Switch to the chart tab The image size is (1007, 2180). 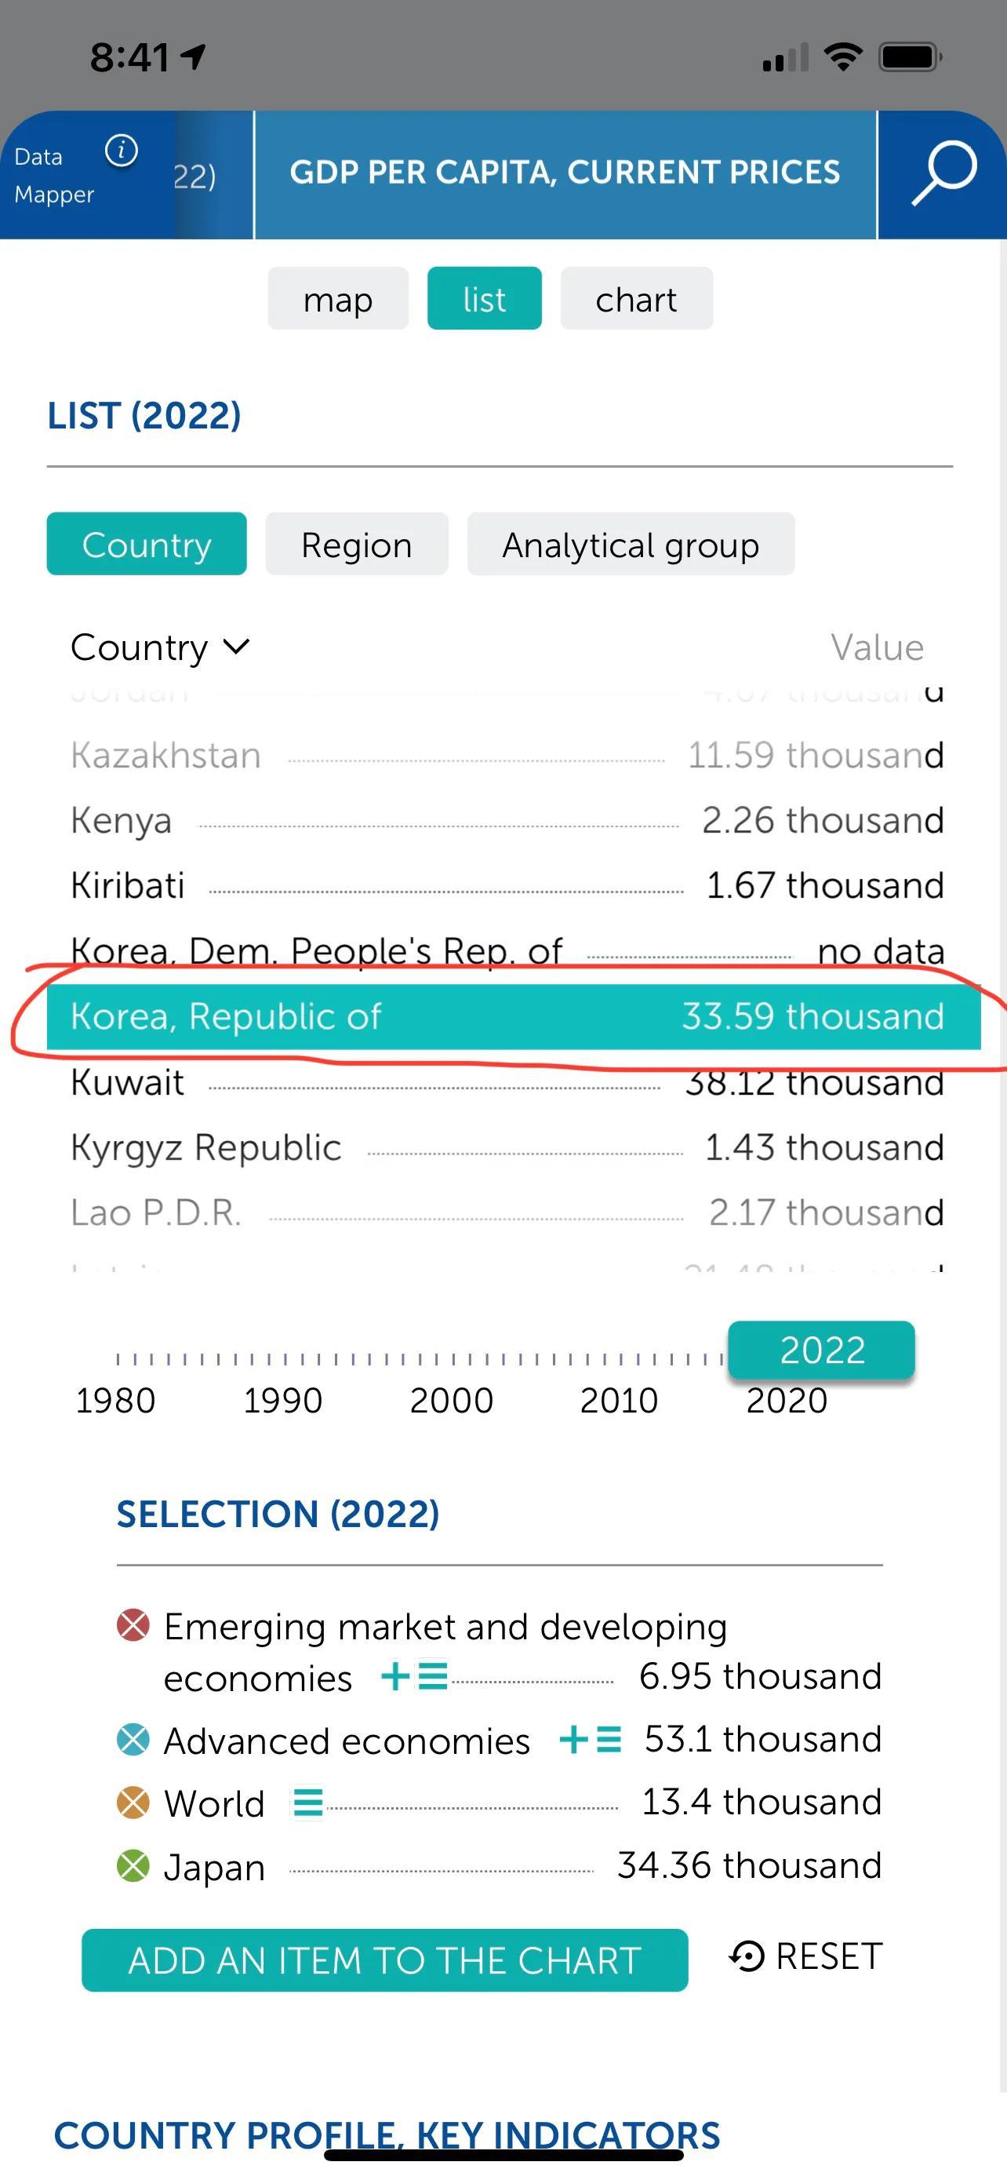click(637, 299)
